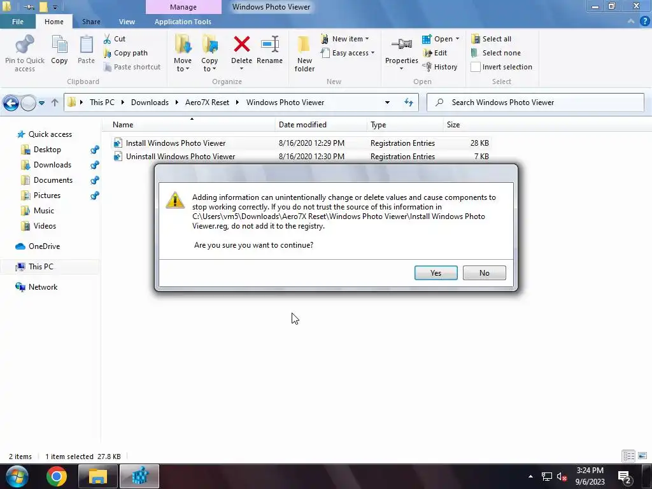Click This PC in the address breadcrumb
Image resolution: width=652 pixels, height=489 pixels.
point(102,103)
